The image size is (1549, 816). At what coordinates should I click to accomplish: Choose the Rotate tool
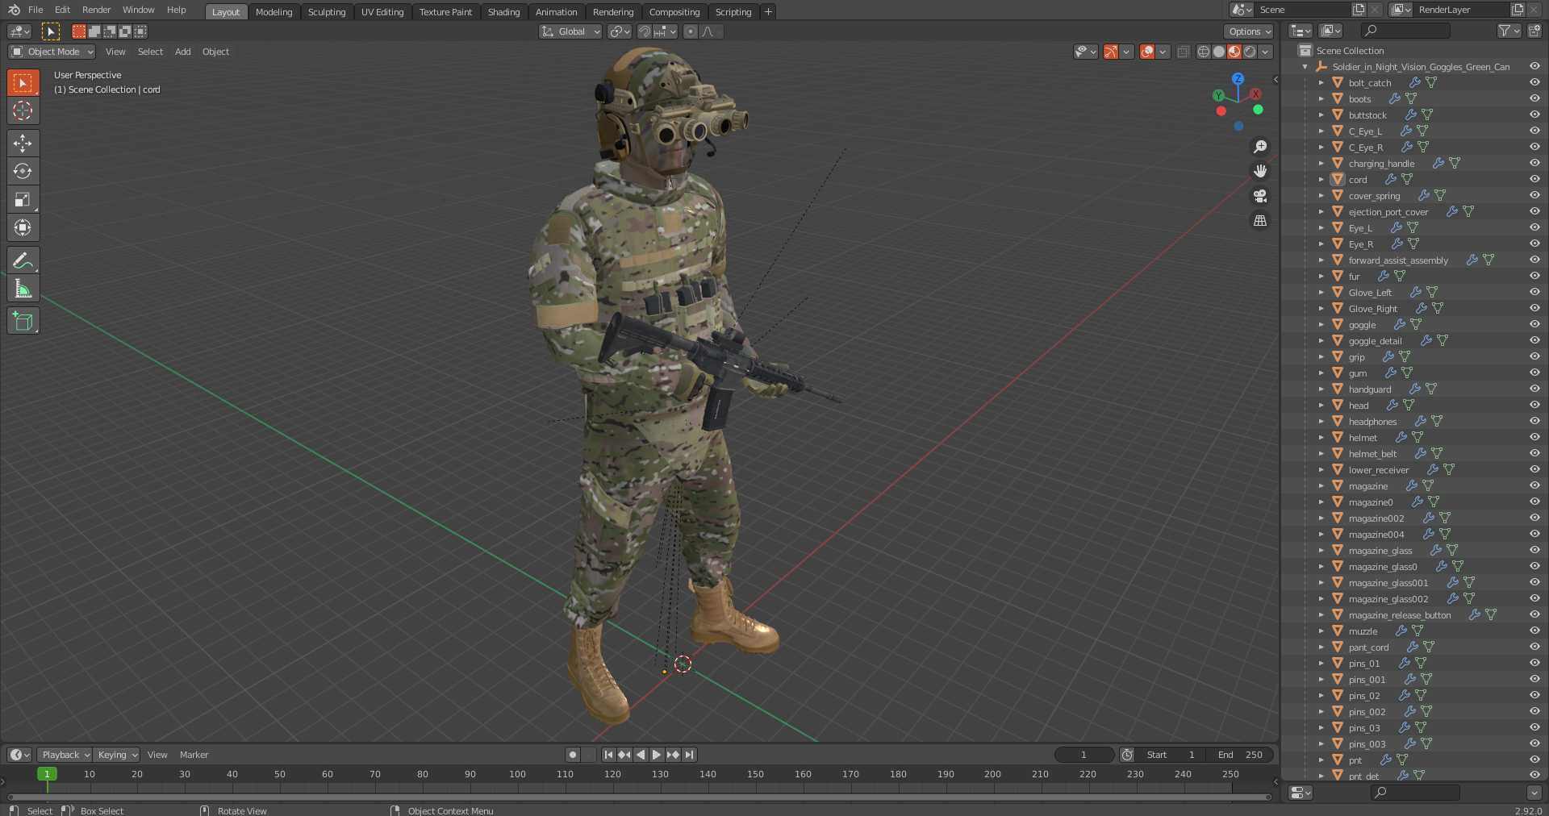pyautogui.click(x=23, y=171)
